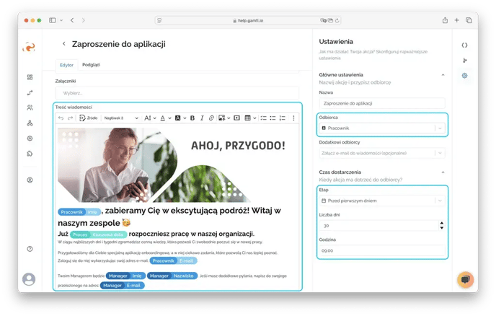The image size is (496, 316).
Task: Click the back arrow beside Zaproszenie do aplikacji
Action: [63, 45]
